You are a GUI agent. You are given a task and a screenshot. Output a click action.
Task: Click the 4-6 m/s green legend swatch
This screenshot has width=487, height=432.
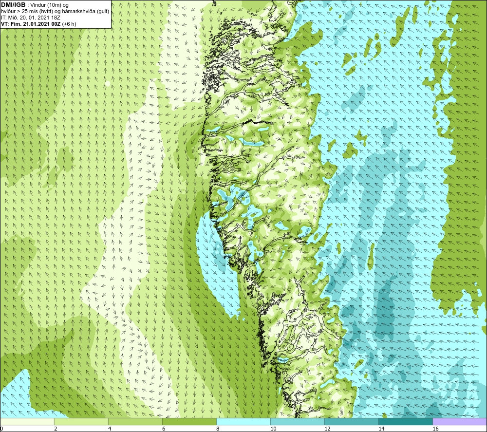tap(135, 422)
